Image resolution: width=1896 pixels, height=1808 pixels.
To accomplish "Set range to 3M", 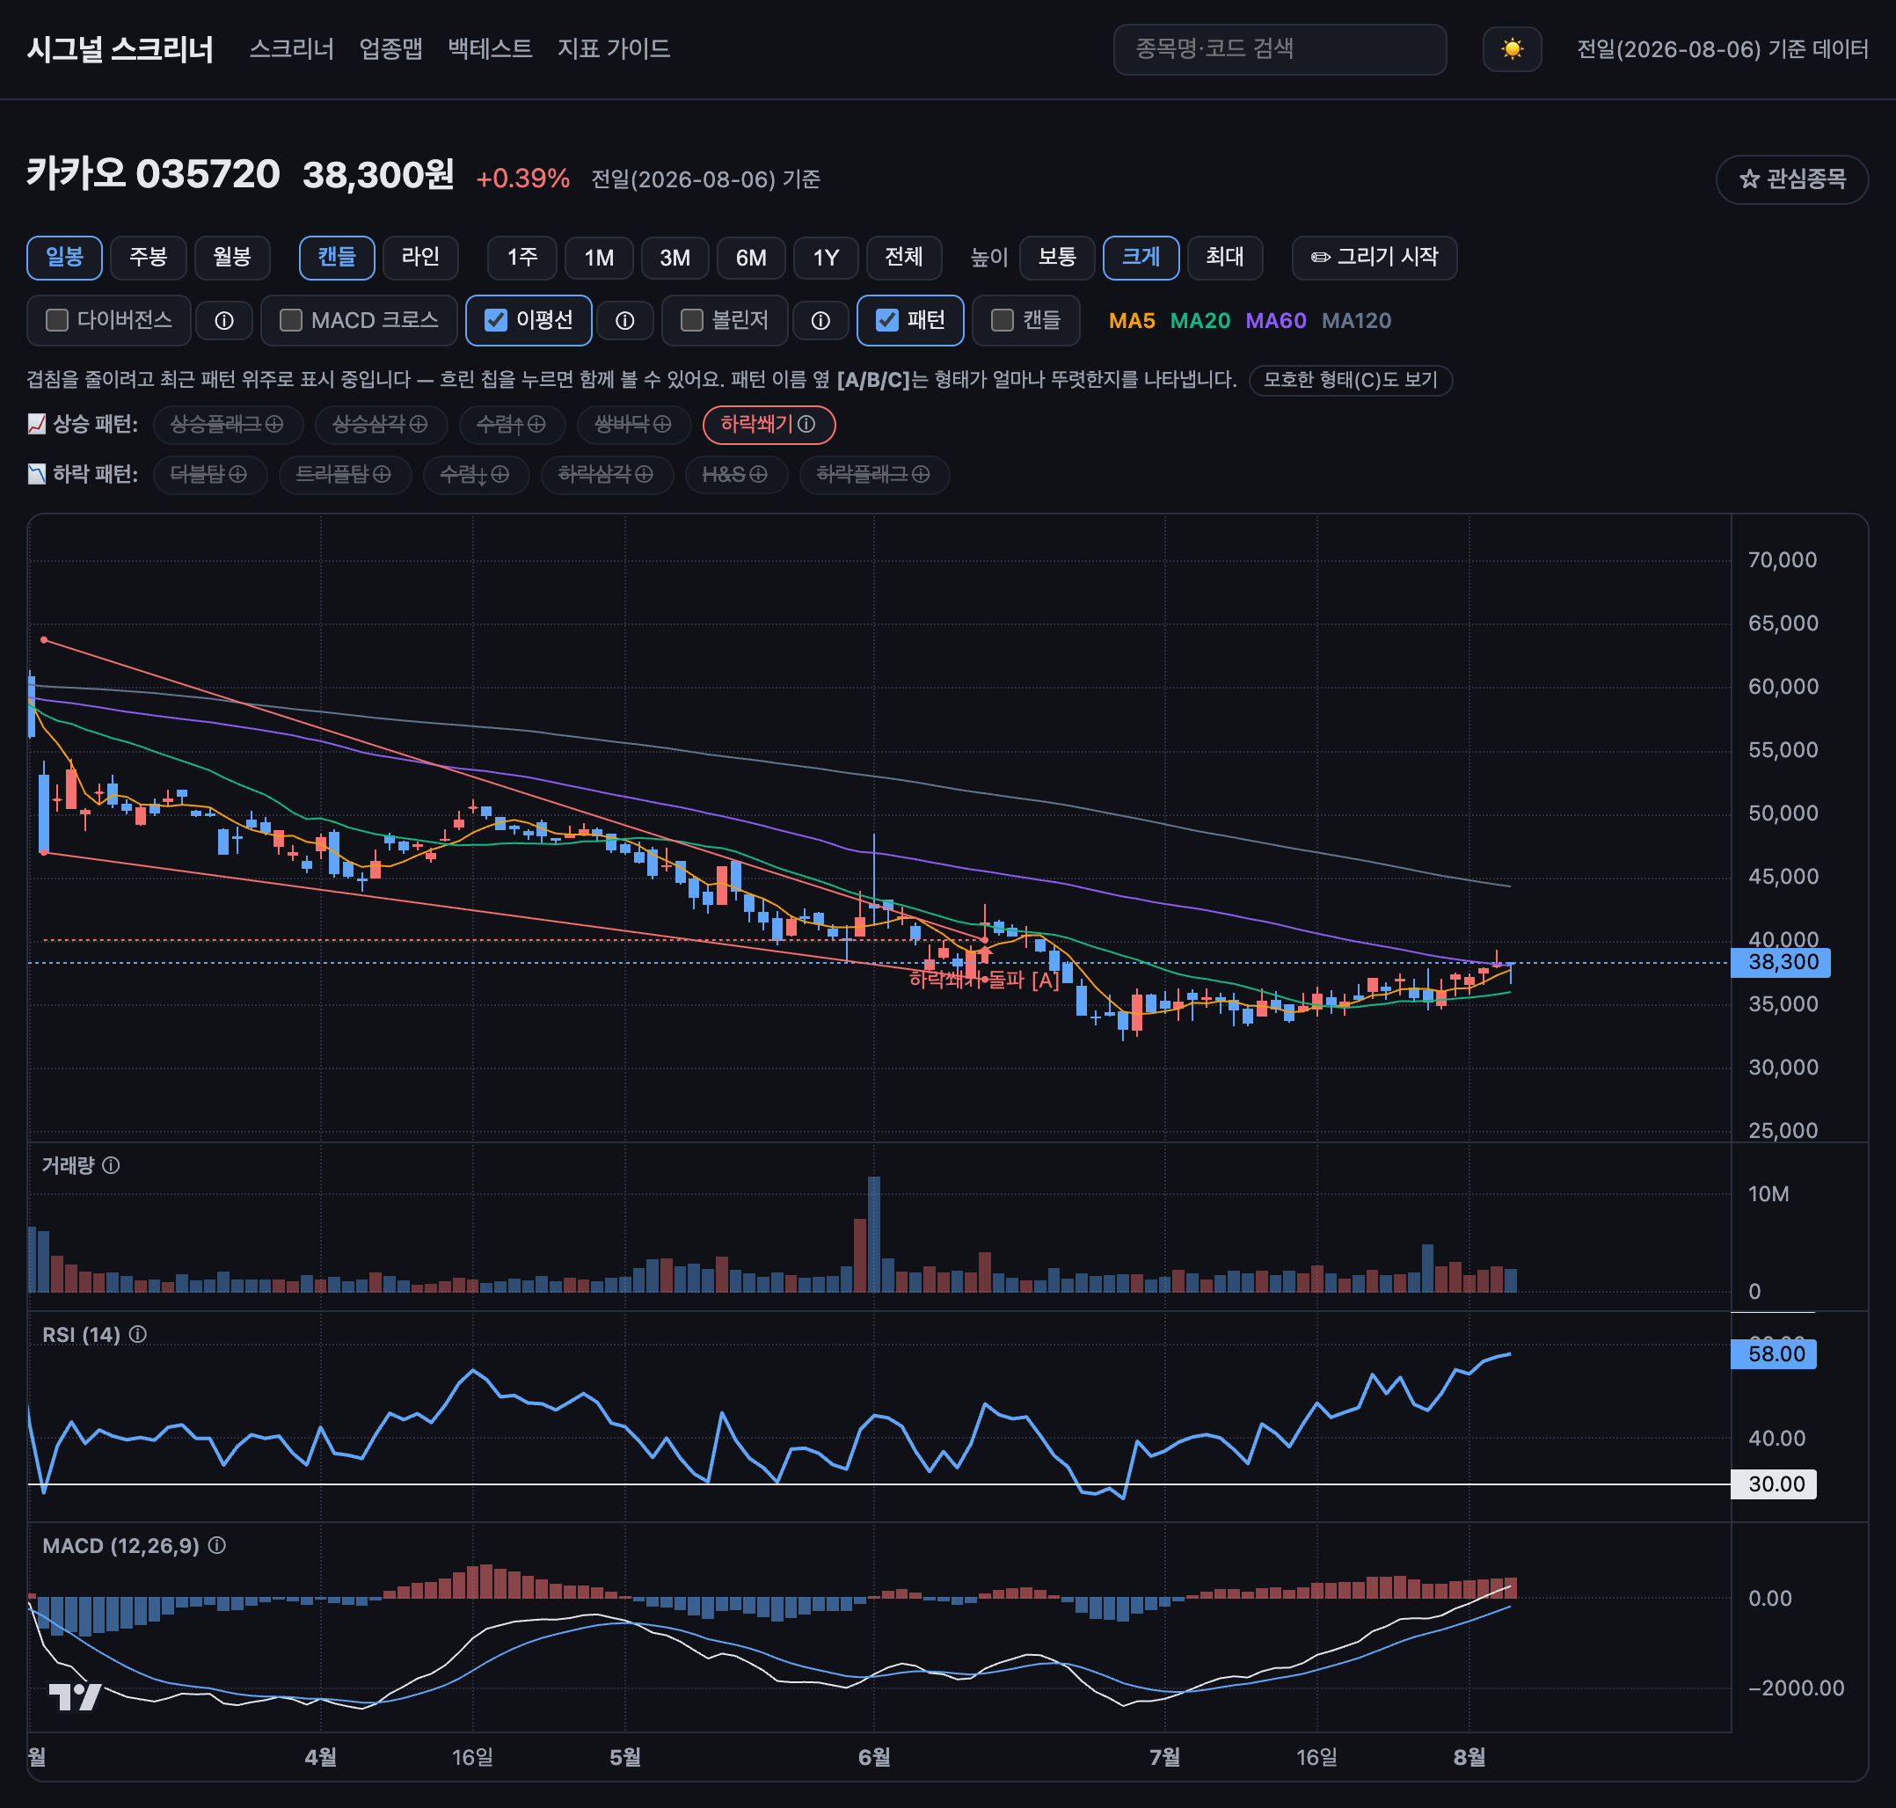I will tap(675, 258).
